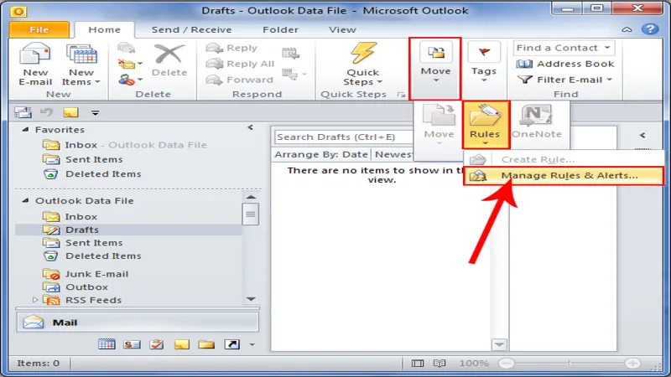Viewport: 671px width, 377px height.
Task: Open the New Items menu icon
Action: (x=81, y=54)
